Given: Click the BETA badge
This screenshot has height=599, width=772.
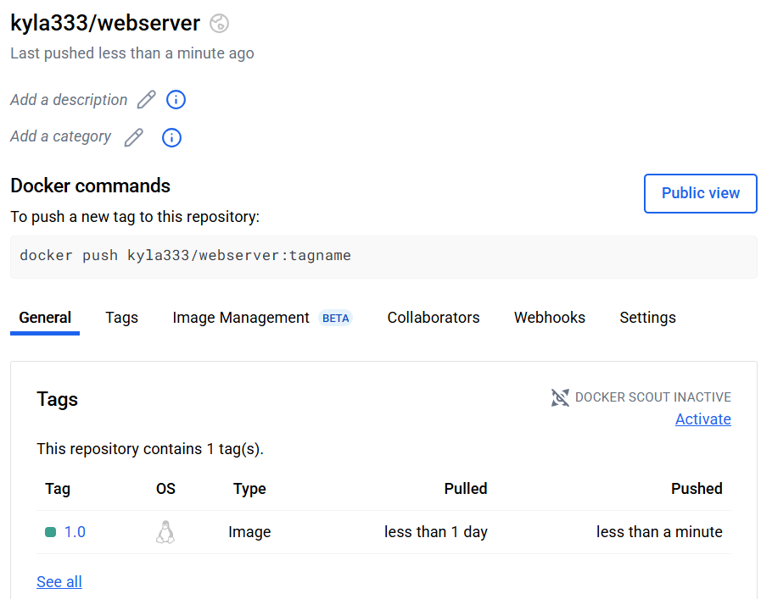Looking at the screenshot, I should pyautogui.click(x=335, y=319).
